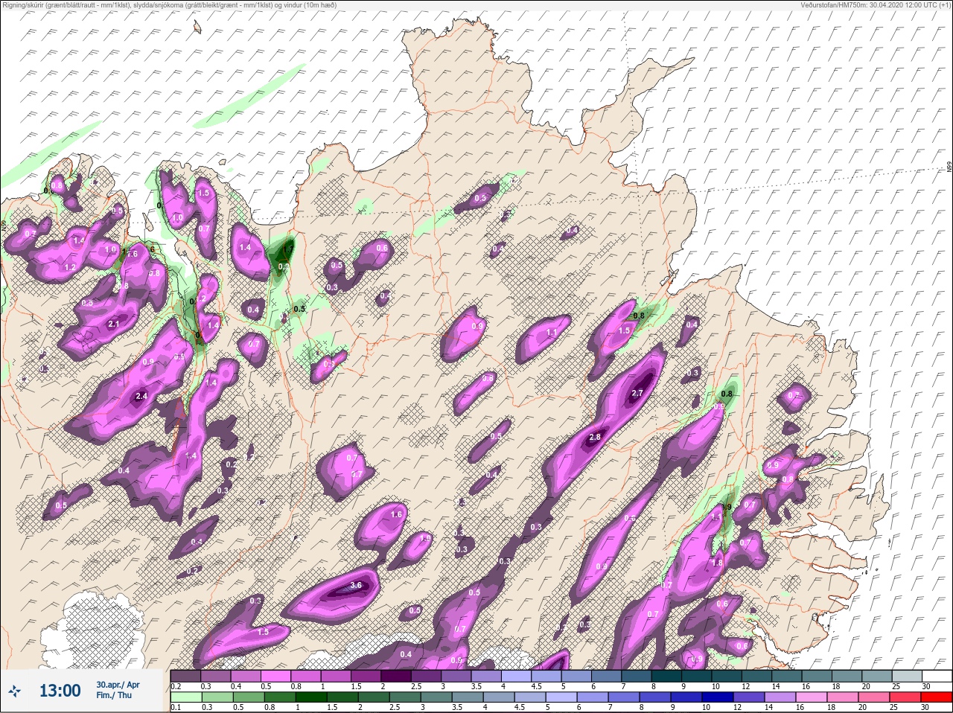
Task: Click the 3.6 precipitation value on the map
Action: pos(356,586)
